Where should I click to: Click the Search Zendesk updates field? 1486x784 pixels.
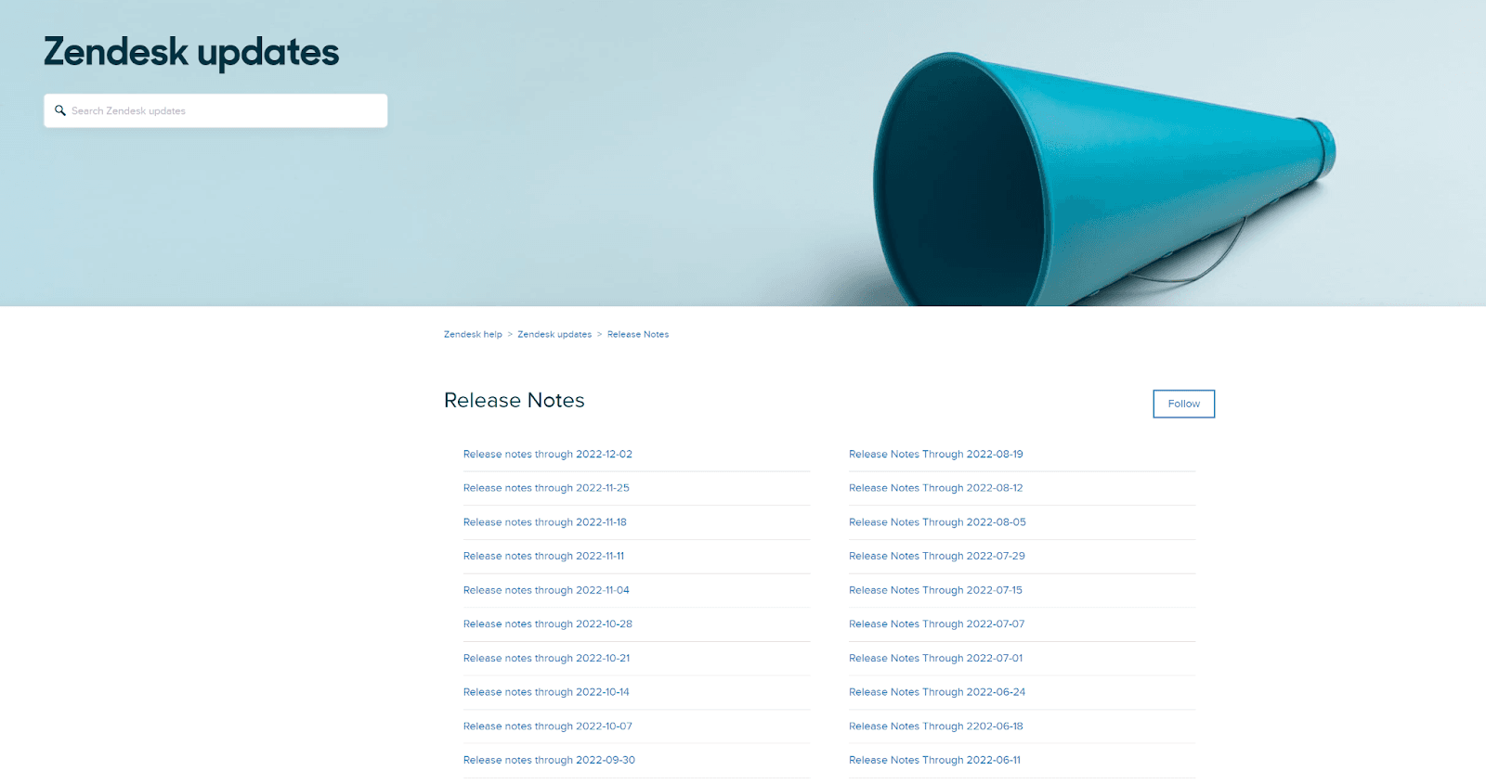pos(223,110)
